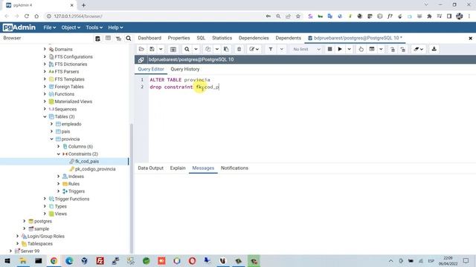Select the Query Editor tab
Image resolution: width=476 pixels, height=267 pixels.
point(151,69)
